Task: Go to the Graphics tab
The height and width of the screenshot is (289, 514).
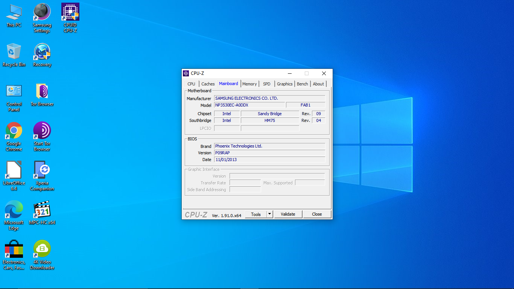Action: (284, 84)
